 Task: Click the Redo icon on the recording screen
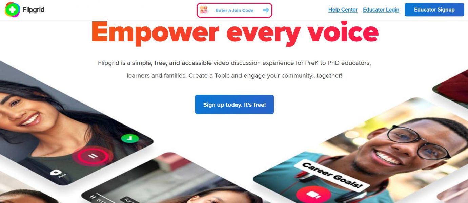point(56,173)
